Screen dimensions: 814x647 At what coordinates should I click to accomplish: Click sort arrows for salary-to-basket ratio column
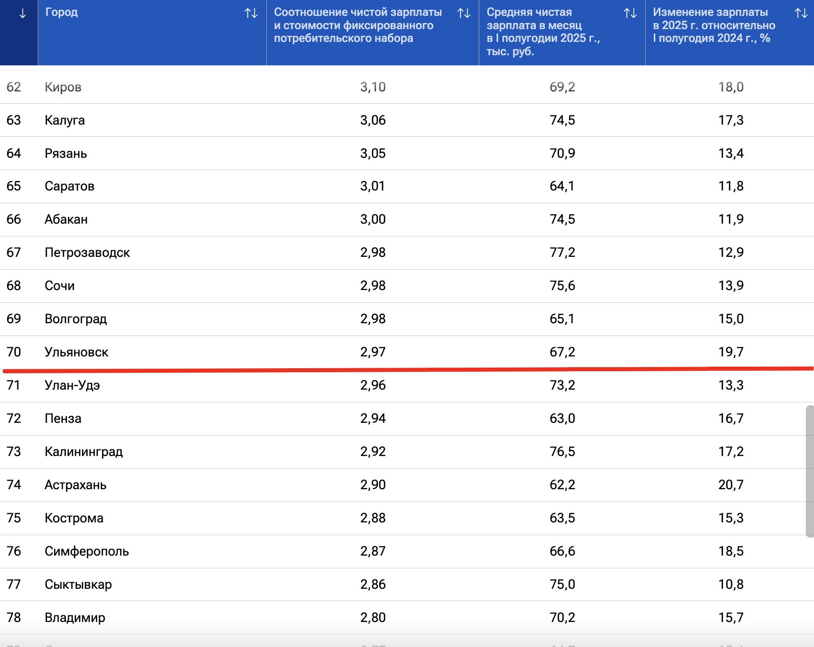coord(463,13)
